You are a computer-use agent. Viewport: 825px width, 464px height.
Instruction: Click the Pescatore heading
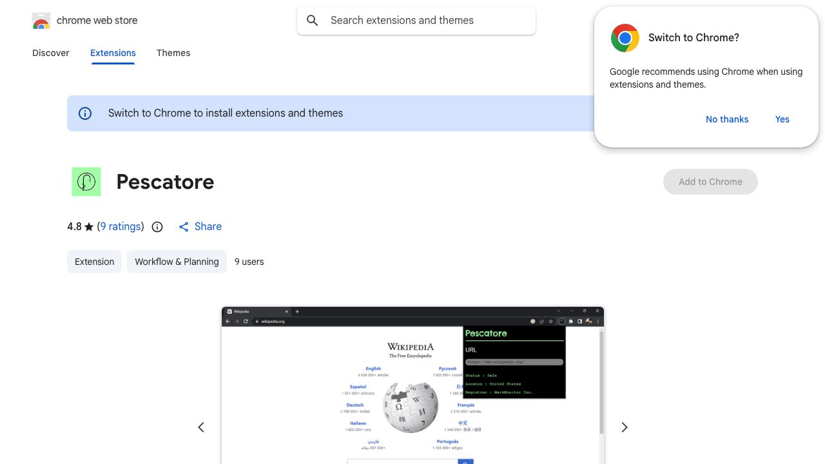(165, 182)
